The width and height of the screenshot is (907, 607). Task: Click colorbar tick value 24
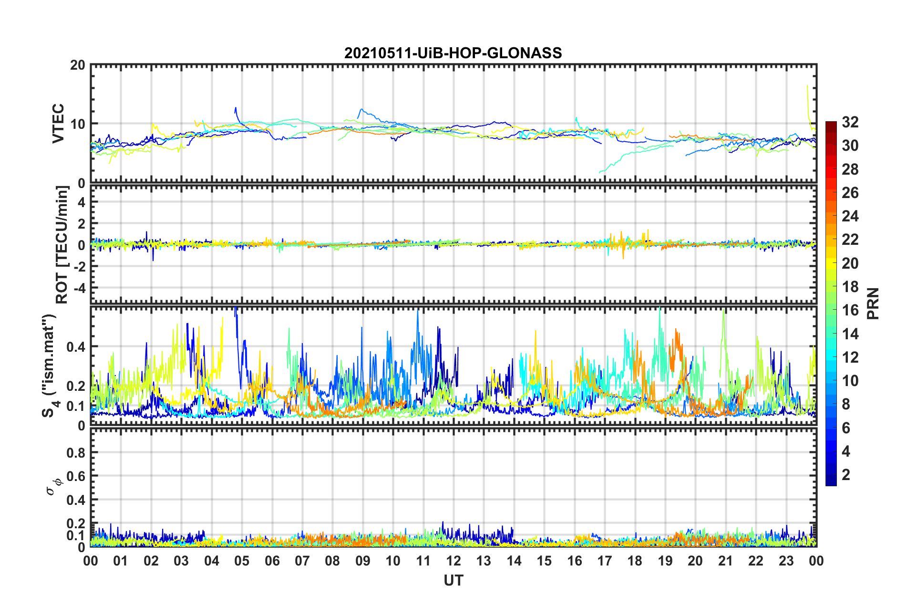(x=850, y=216)
